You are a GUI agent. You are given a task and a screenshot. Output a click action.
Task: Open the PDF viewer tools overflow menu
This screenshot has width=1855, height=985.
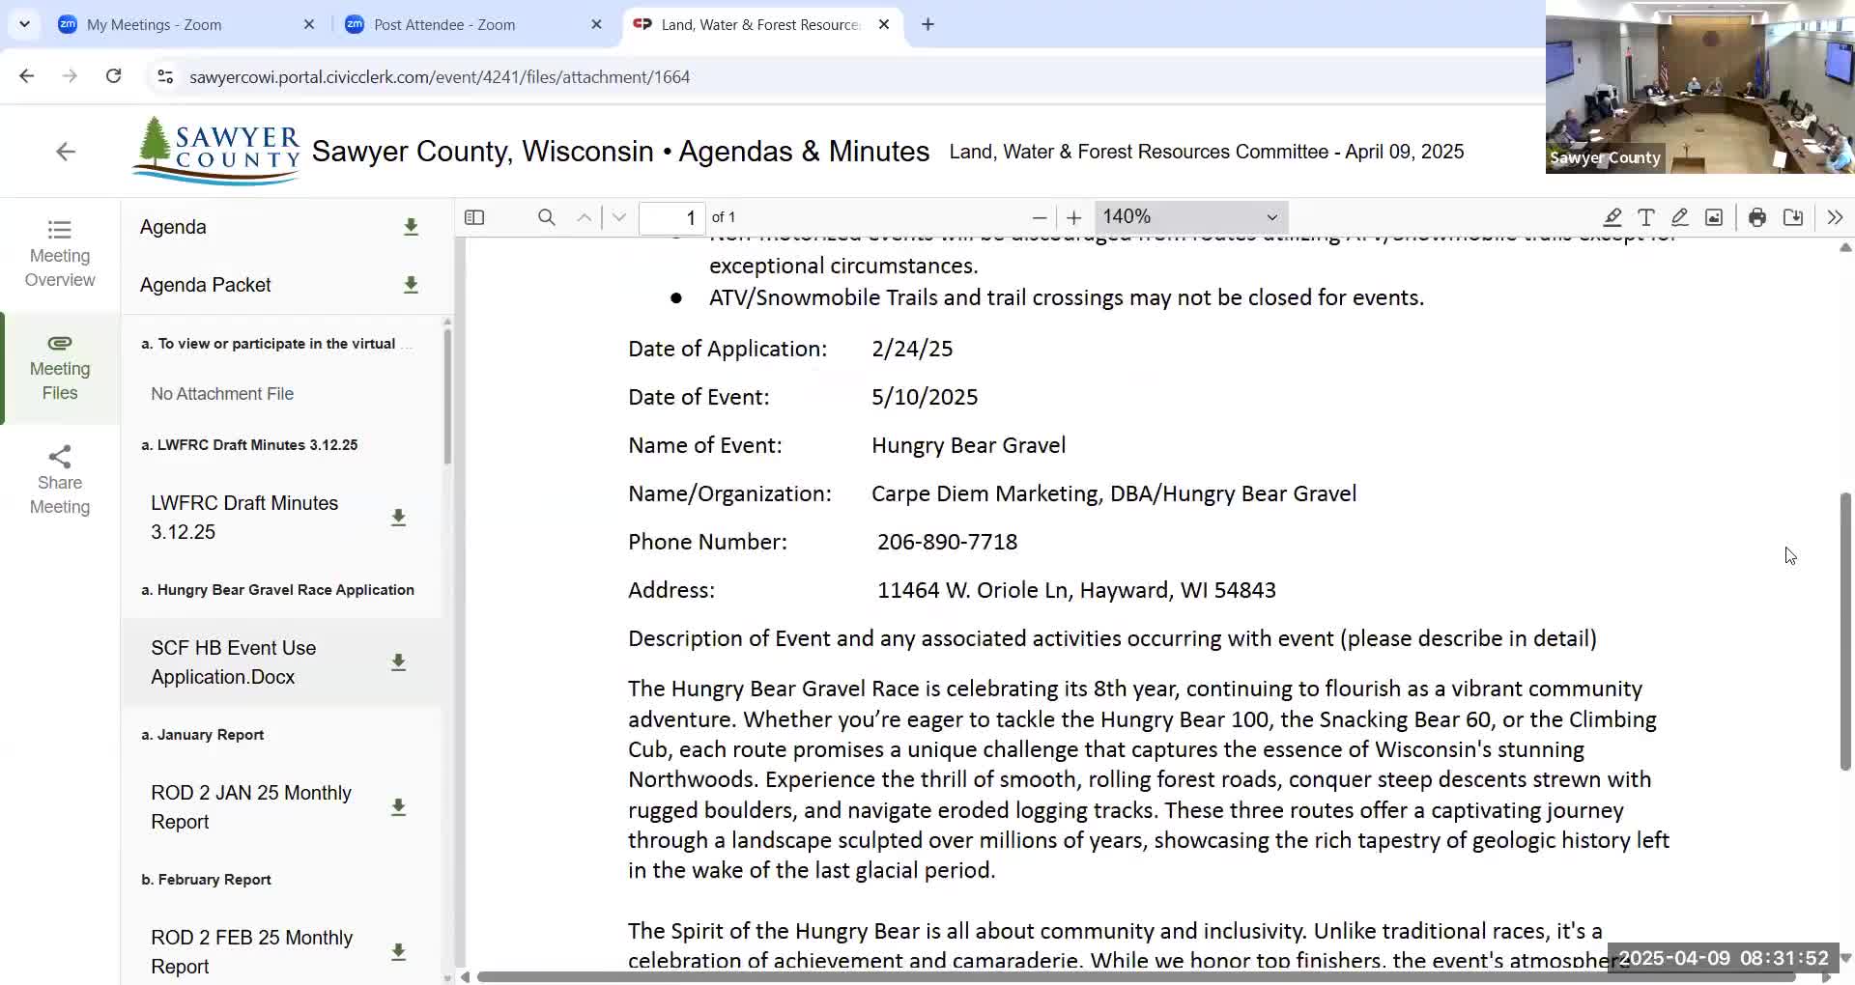pos(1835,217)
